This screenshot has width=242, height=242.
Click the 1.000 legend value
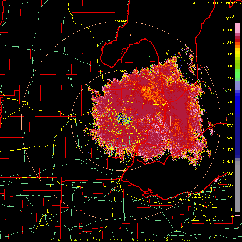click(x=228, y=30)
